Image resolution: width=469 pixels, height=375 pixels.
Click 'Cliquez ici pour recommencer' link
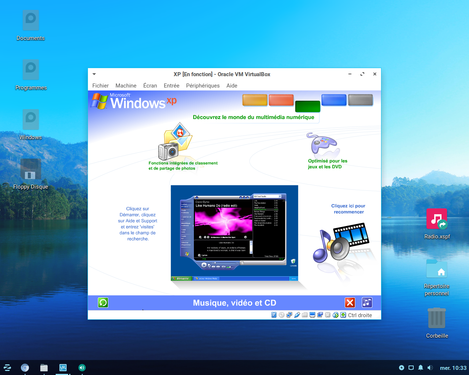point(348,209)
